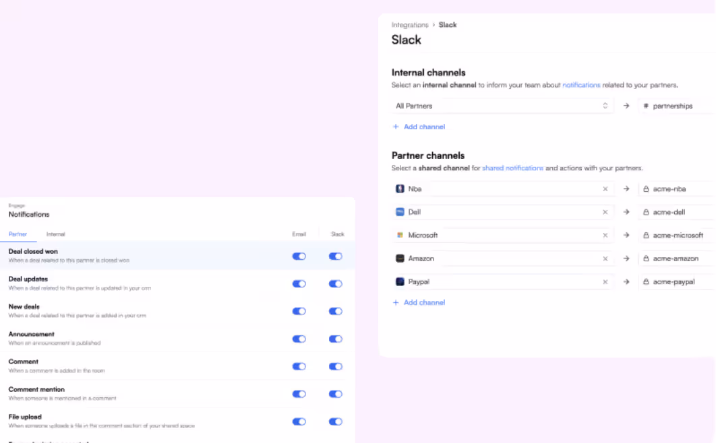The image size is (716, 443).
Task: Open the acme-nba channel selector
Action: (677, 189)
